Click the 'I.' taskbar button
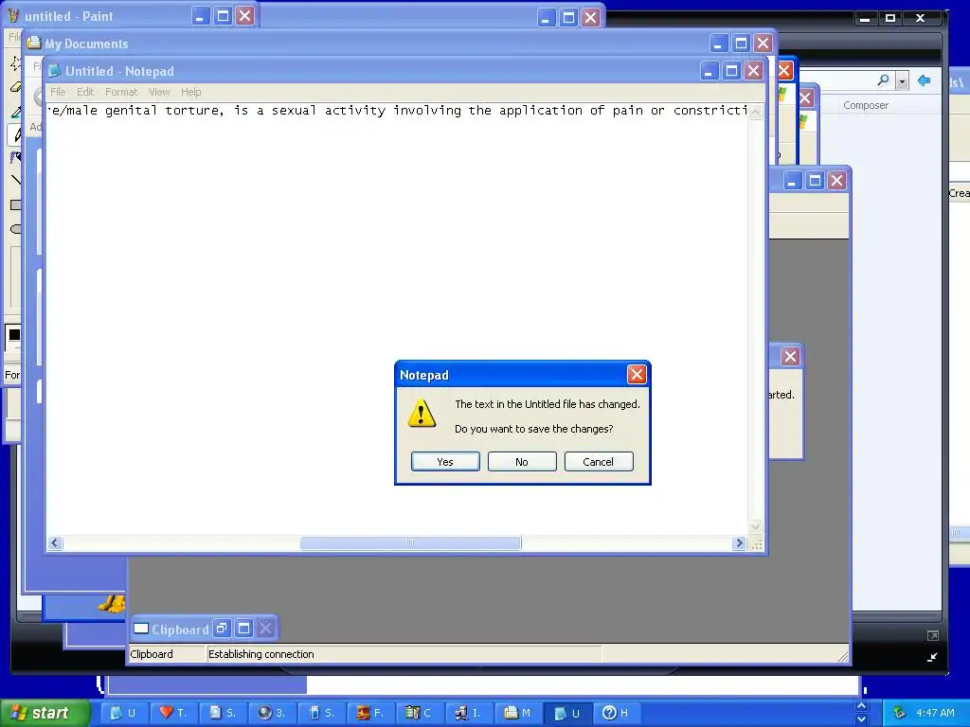 click(x=470, y=713)
